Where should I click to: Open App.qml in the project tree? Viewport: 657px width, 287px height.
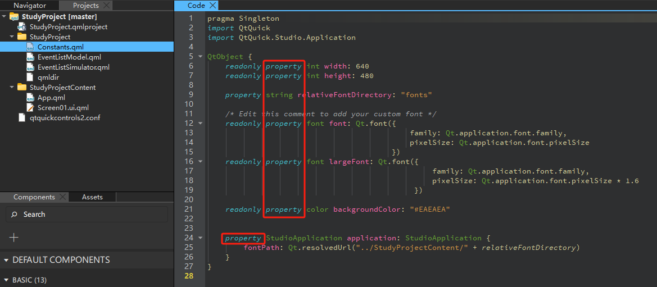(x=51, y=98)
